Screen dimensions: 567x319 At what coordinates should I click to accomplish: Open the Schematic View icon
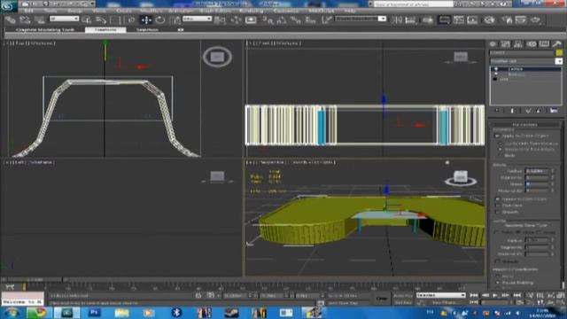[x=472, y=19]
